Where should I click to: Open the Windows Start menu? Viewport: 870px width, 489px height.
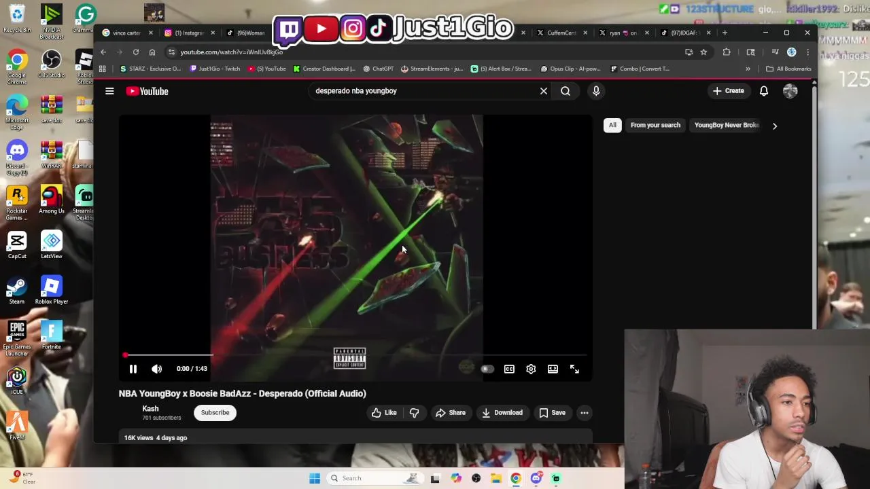(314, 478)
